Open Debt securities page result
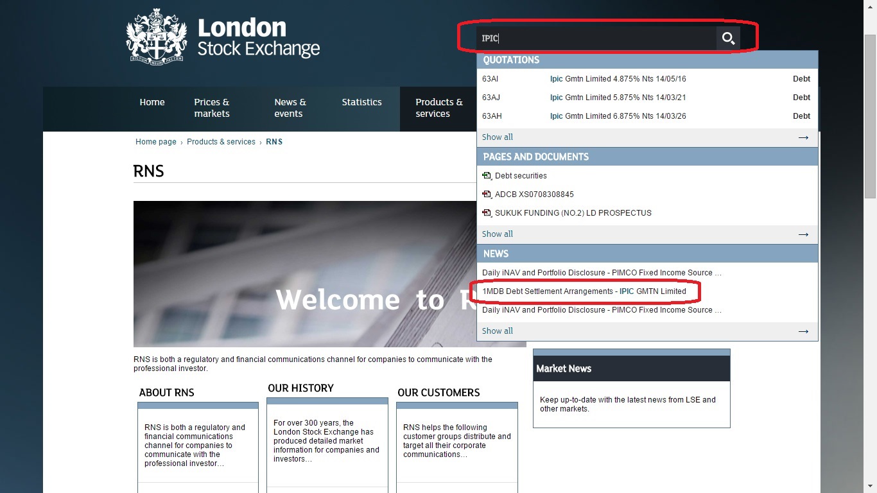Screen dimensions: 877x493 (521, 176)
